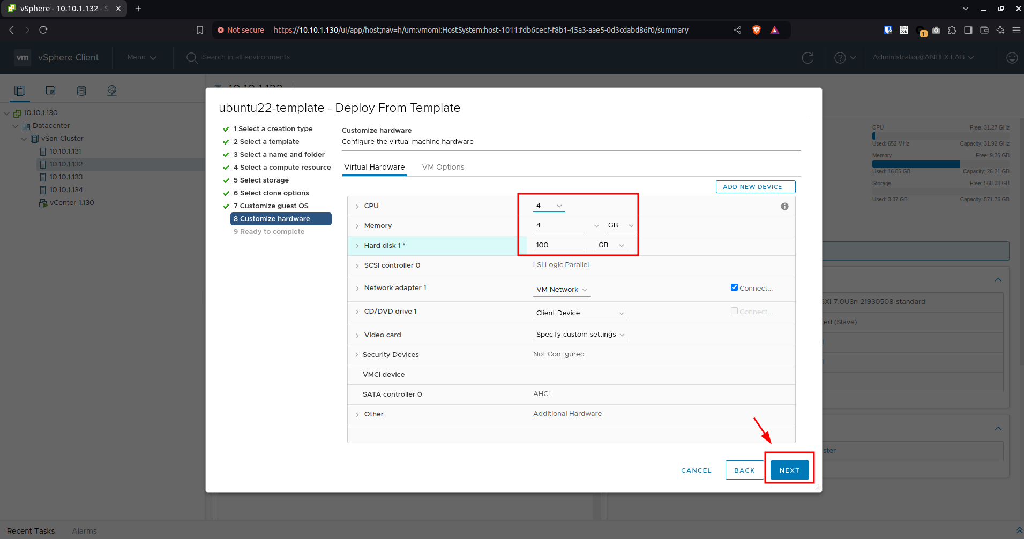Screen dimensions: 1024x539
Task: Open the Hosts and Clusters inventory icon
Action: coord(20,90)
